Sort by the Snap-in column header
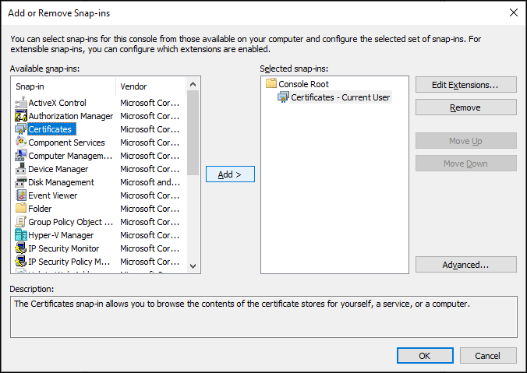The image size is (527, 373). point(62,86)
